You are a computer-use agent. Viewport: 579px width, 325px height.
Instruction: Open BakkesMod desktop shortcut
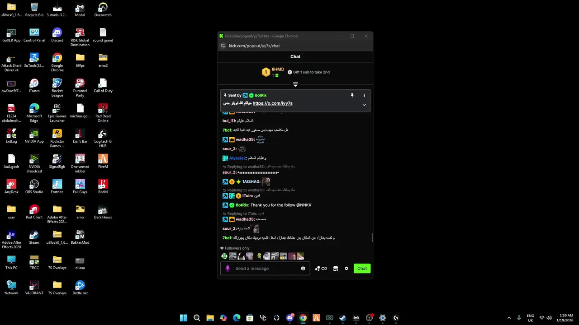pyautogui.click(x=80, y=237)
